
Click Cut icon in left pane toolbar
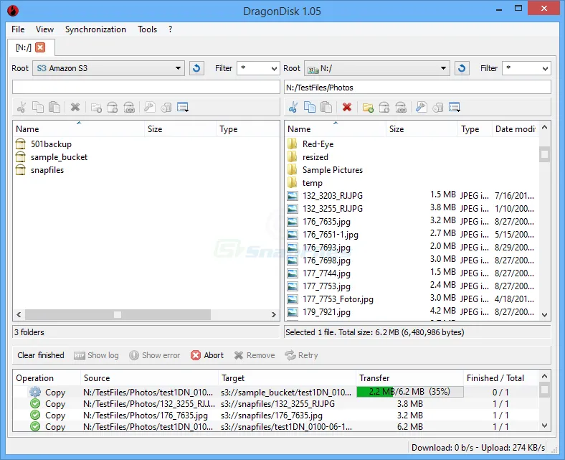tap(22, 107)
